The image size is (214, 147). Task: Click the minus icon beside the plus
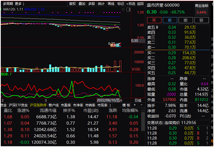tap(142, 105)
